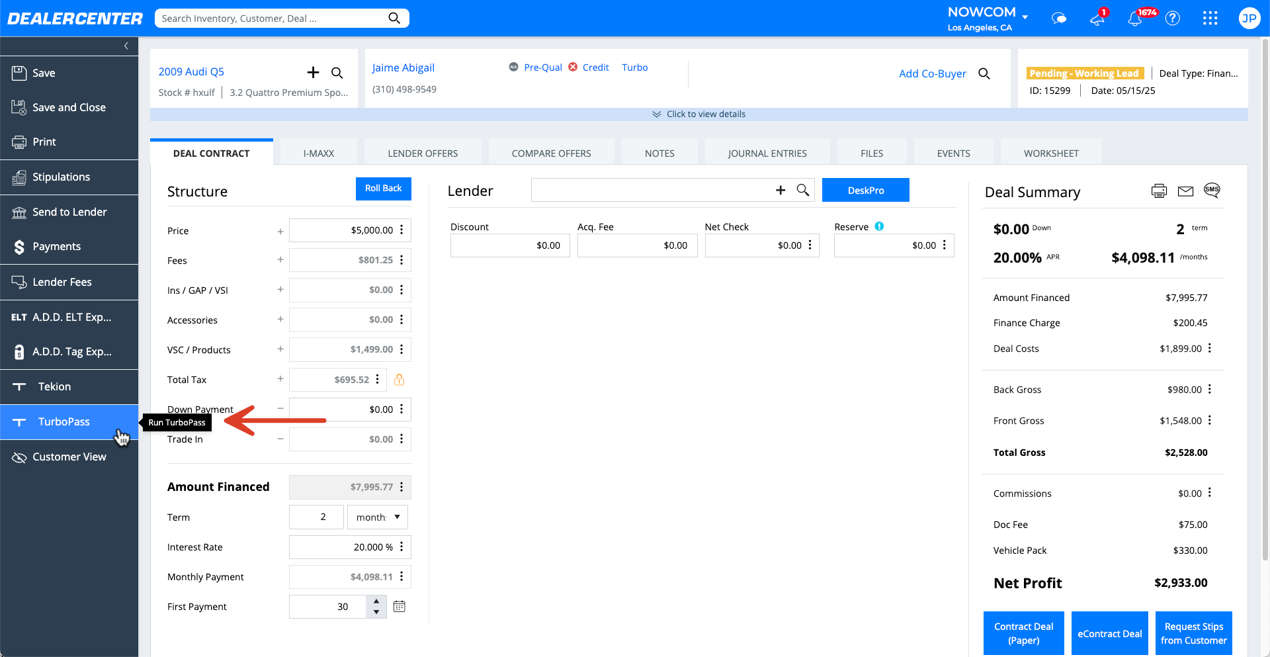The height and width of the screenshot is (657, 1270).
Task: Open the Files tab
Action: pos(872,153)
